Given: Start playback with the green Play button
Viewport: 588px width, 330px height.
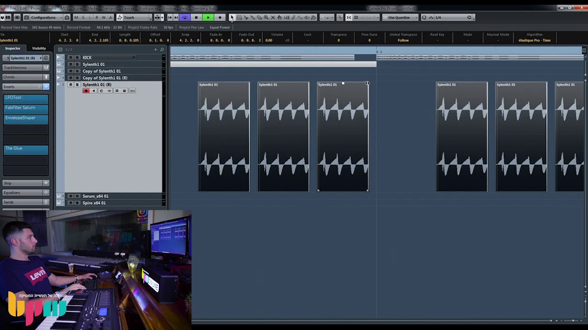Looking at the screenshot, I should pyautogui.click(x=208, y=17).
